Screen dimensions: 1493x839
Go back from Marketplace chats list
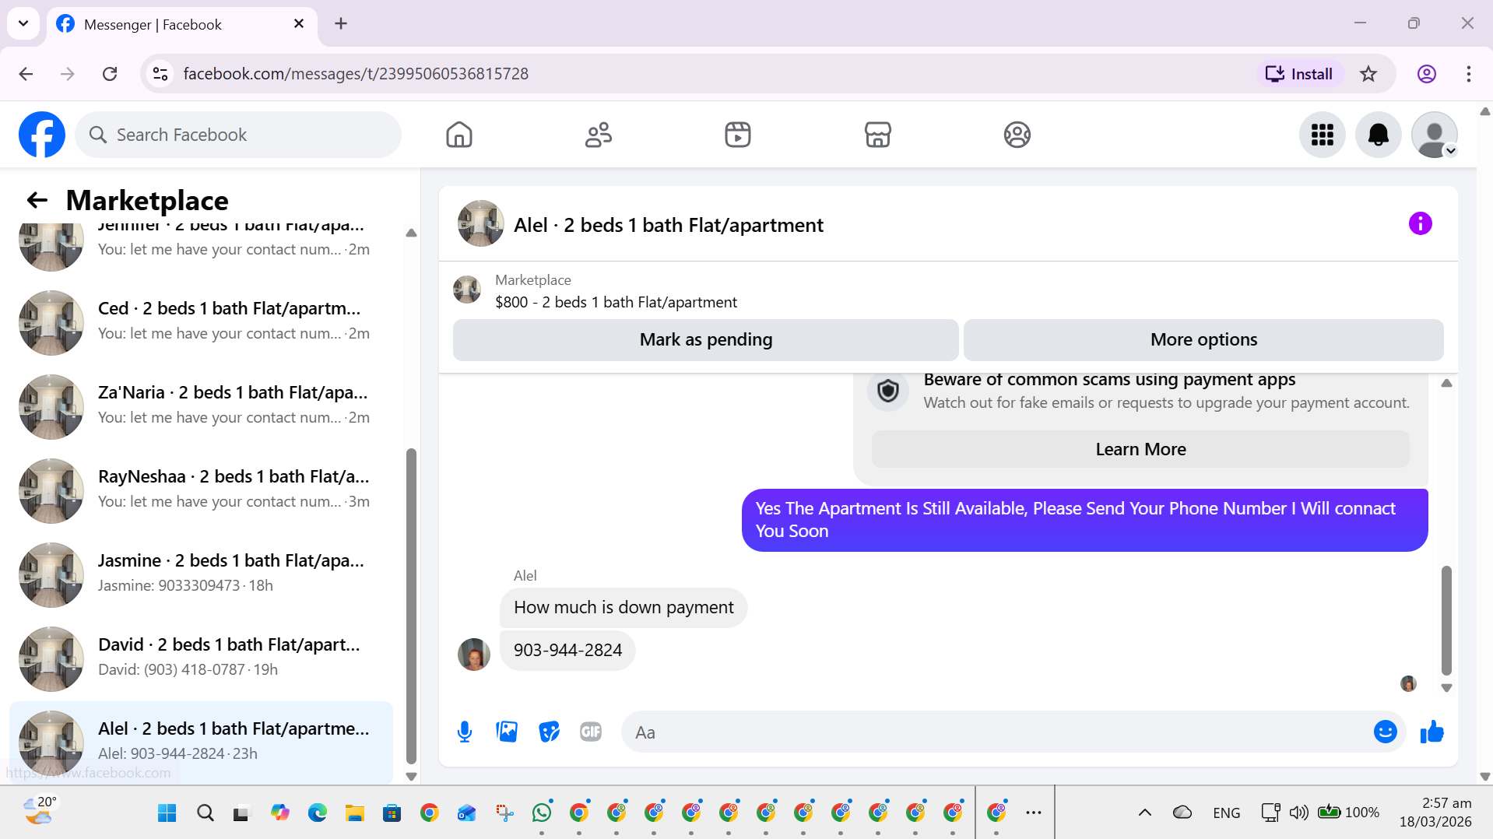(x=37, y=200)
